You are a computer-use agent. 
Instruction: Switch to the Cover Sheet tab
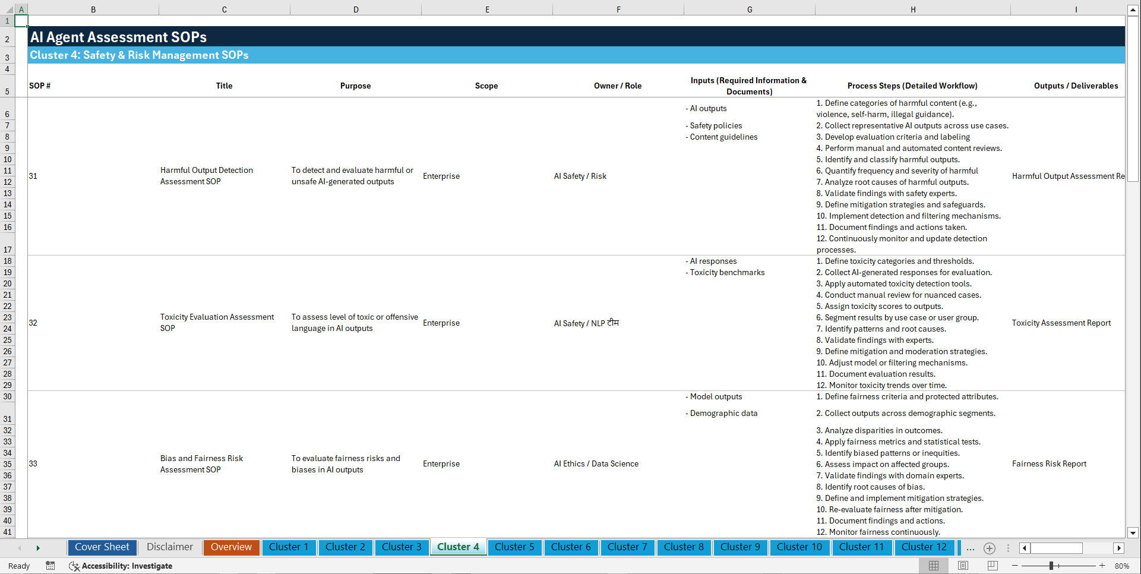(102, 547)
